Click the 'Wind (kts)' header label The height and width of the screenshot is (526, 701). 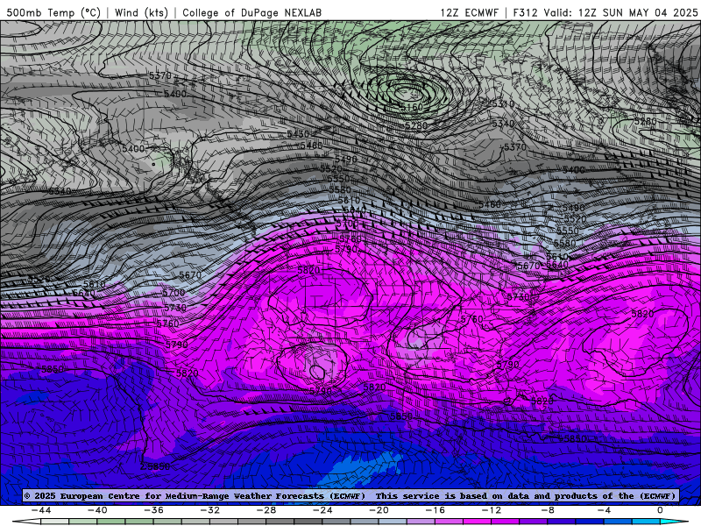[x=141, y=12]
